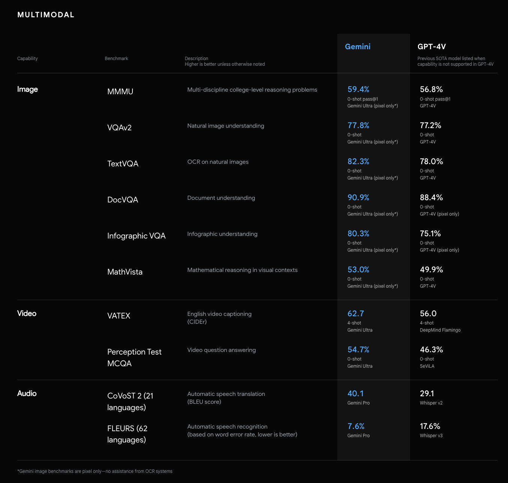Viewport: 508px width, 483px height.
Task: Click the 29.1 Whisper v2 score
Action: coord(427,394)
